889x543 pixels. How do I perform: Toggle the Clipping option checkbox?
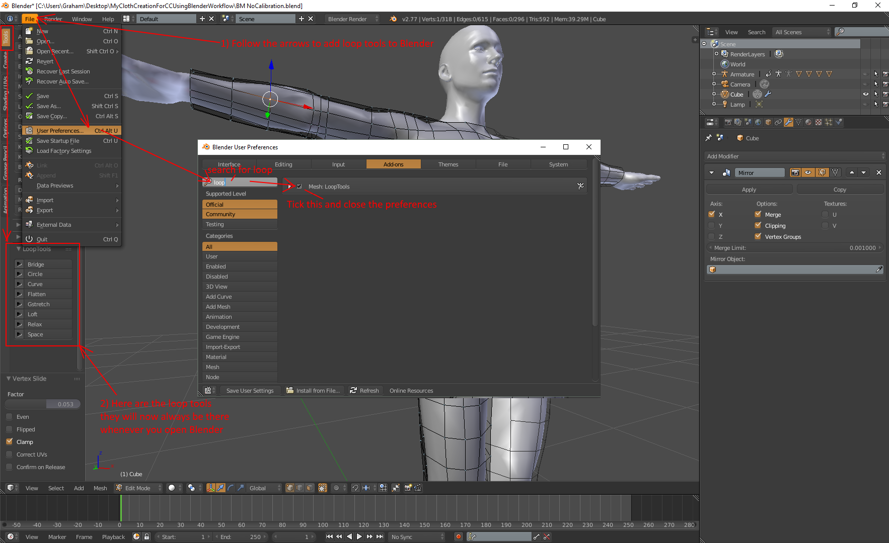pyautogui.click(x=758, y=225)
